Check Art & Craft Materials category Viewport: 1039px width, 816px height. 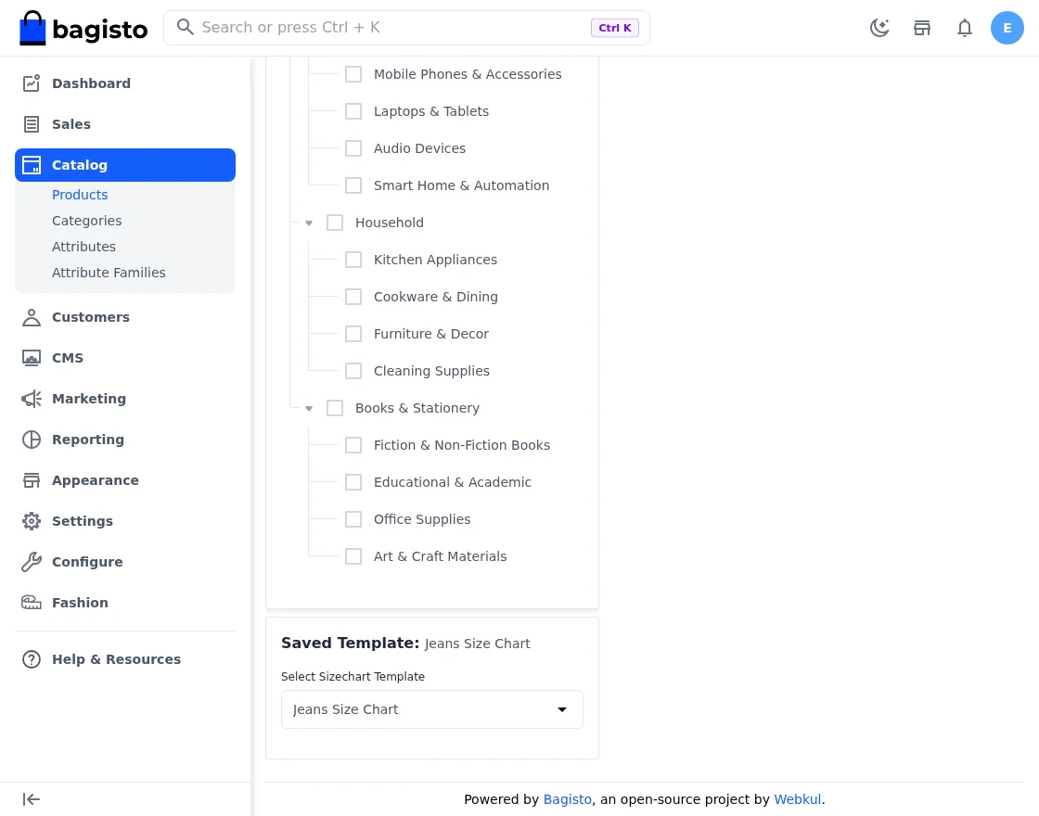click(x=353, y=556)
